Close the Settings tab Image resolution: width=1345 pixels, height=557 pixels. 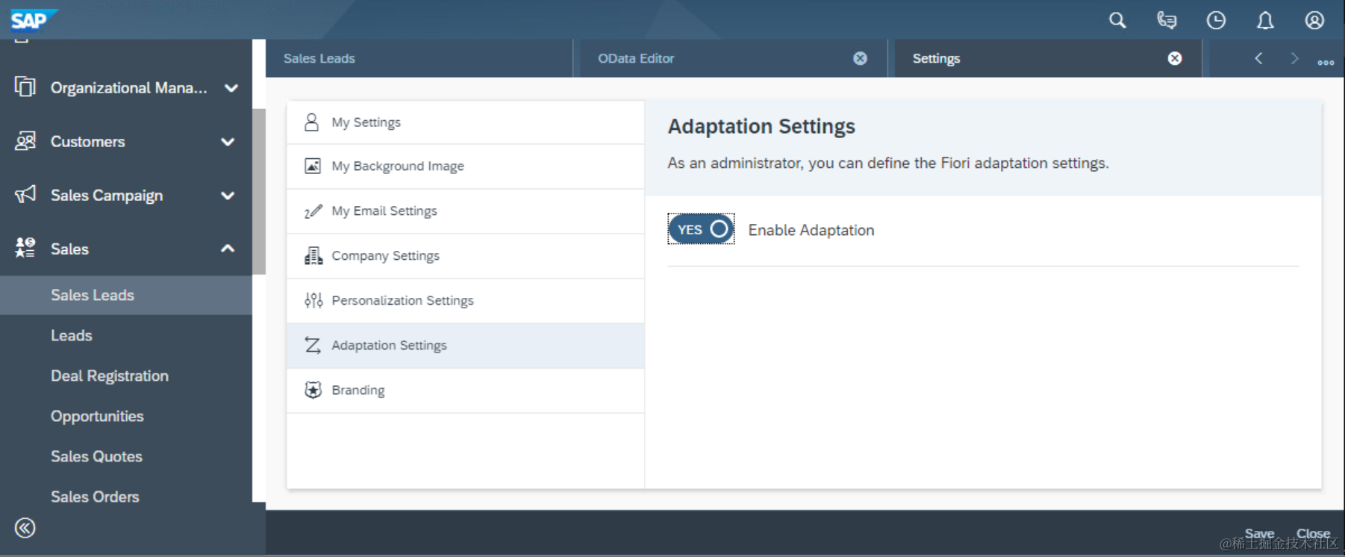tap(1175, 58)
